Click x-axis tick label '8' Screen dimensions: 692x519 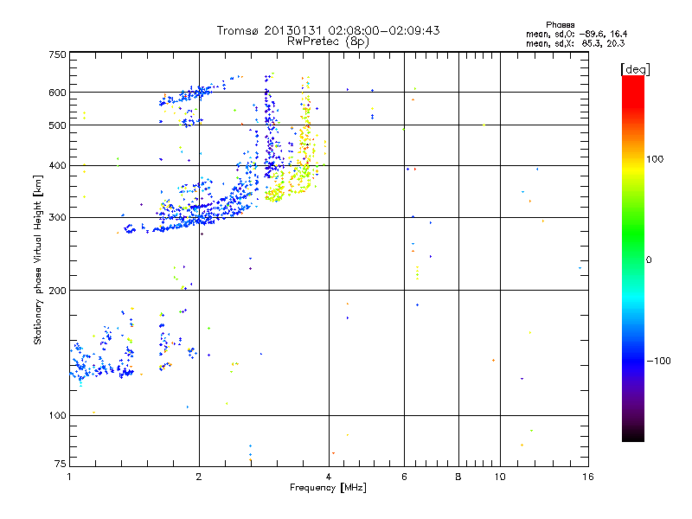[458, 477]
